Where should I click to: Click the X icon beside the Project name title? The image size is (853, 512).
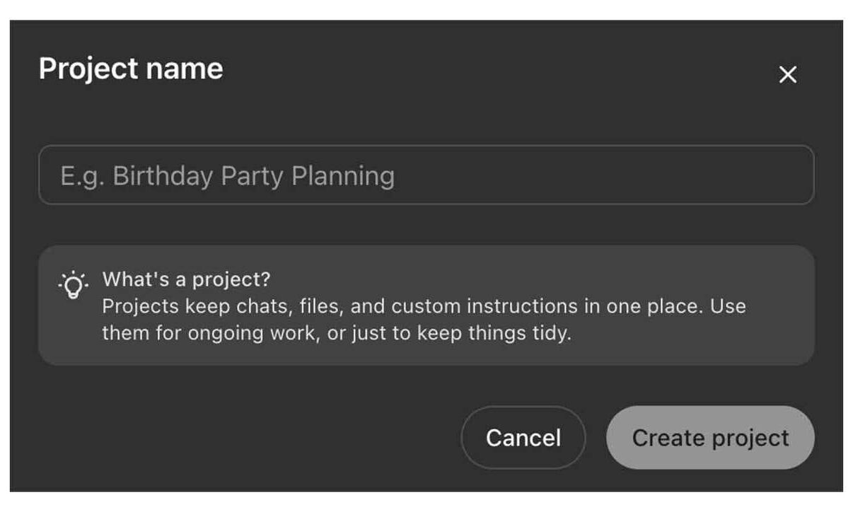click(787, 74)
